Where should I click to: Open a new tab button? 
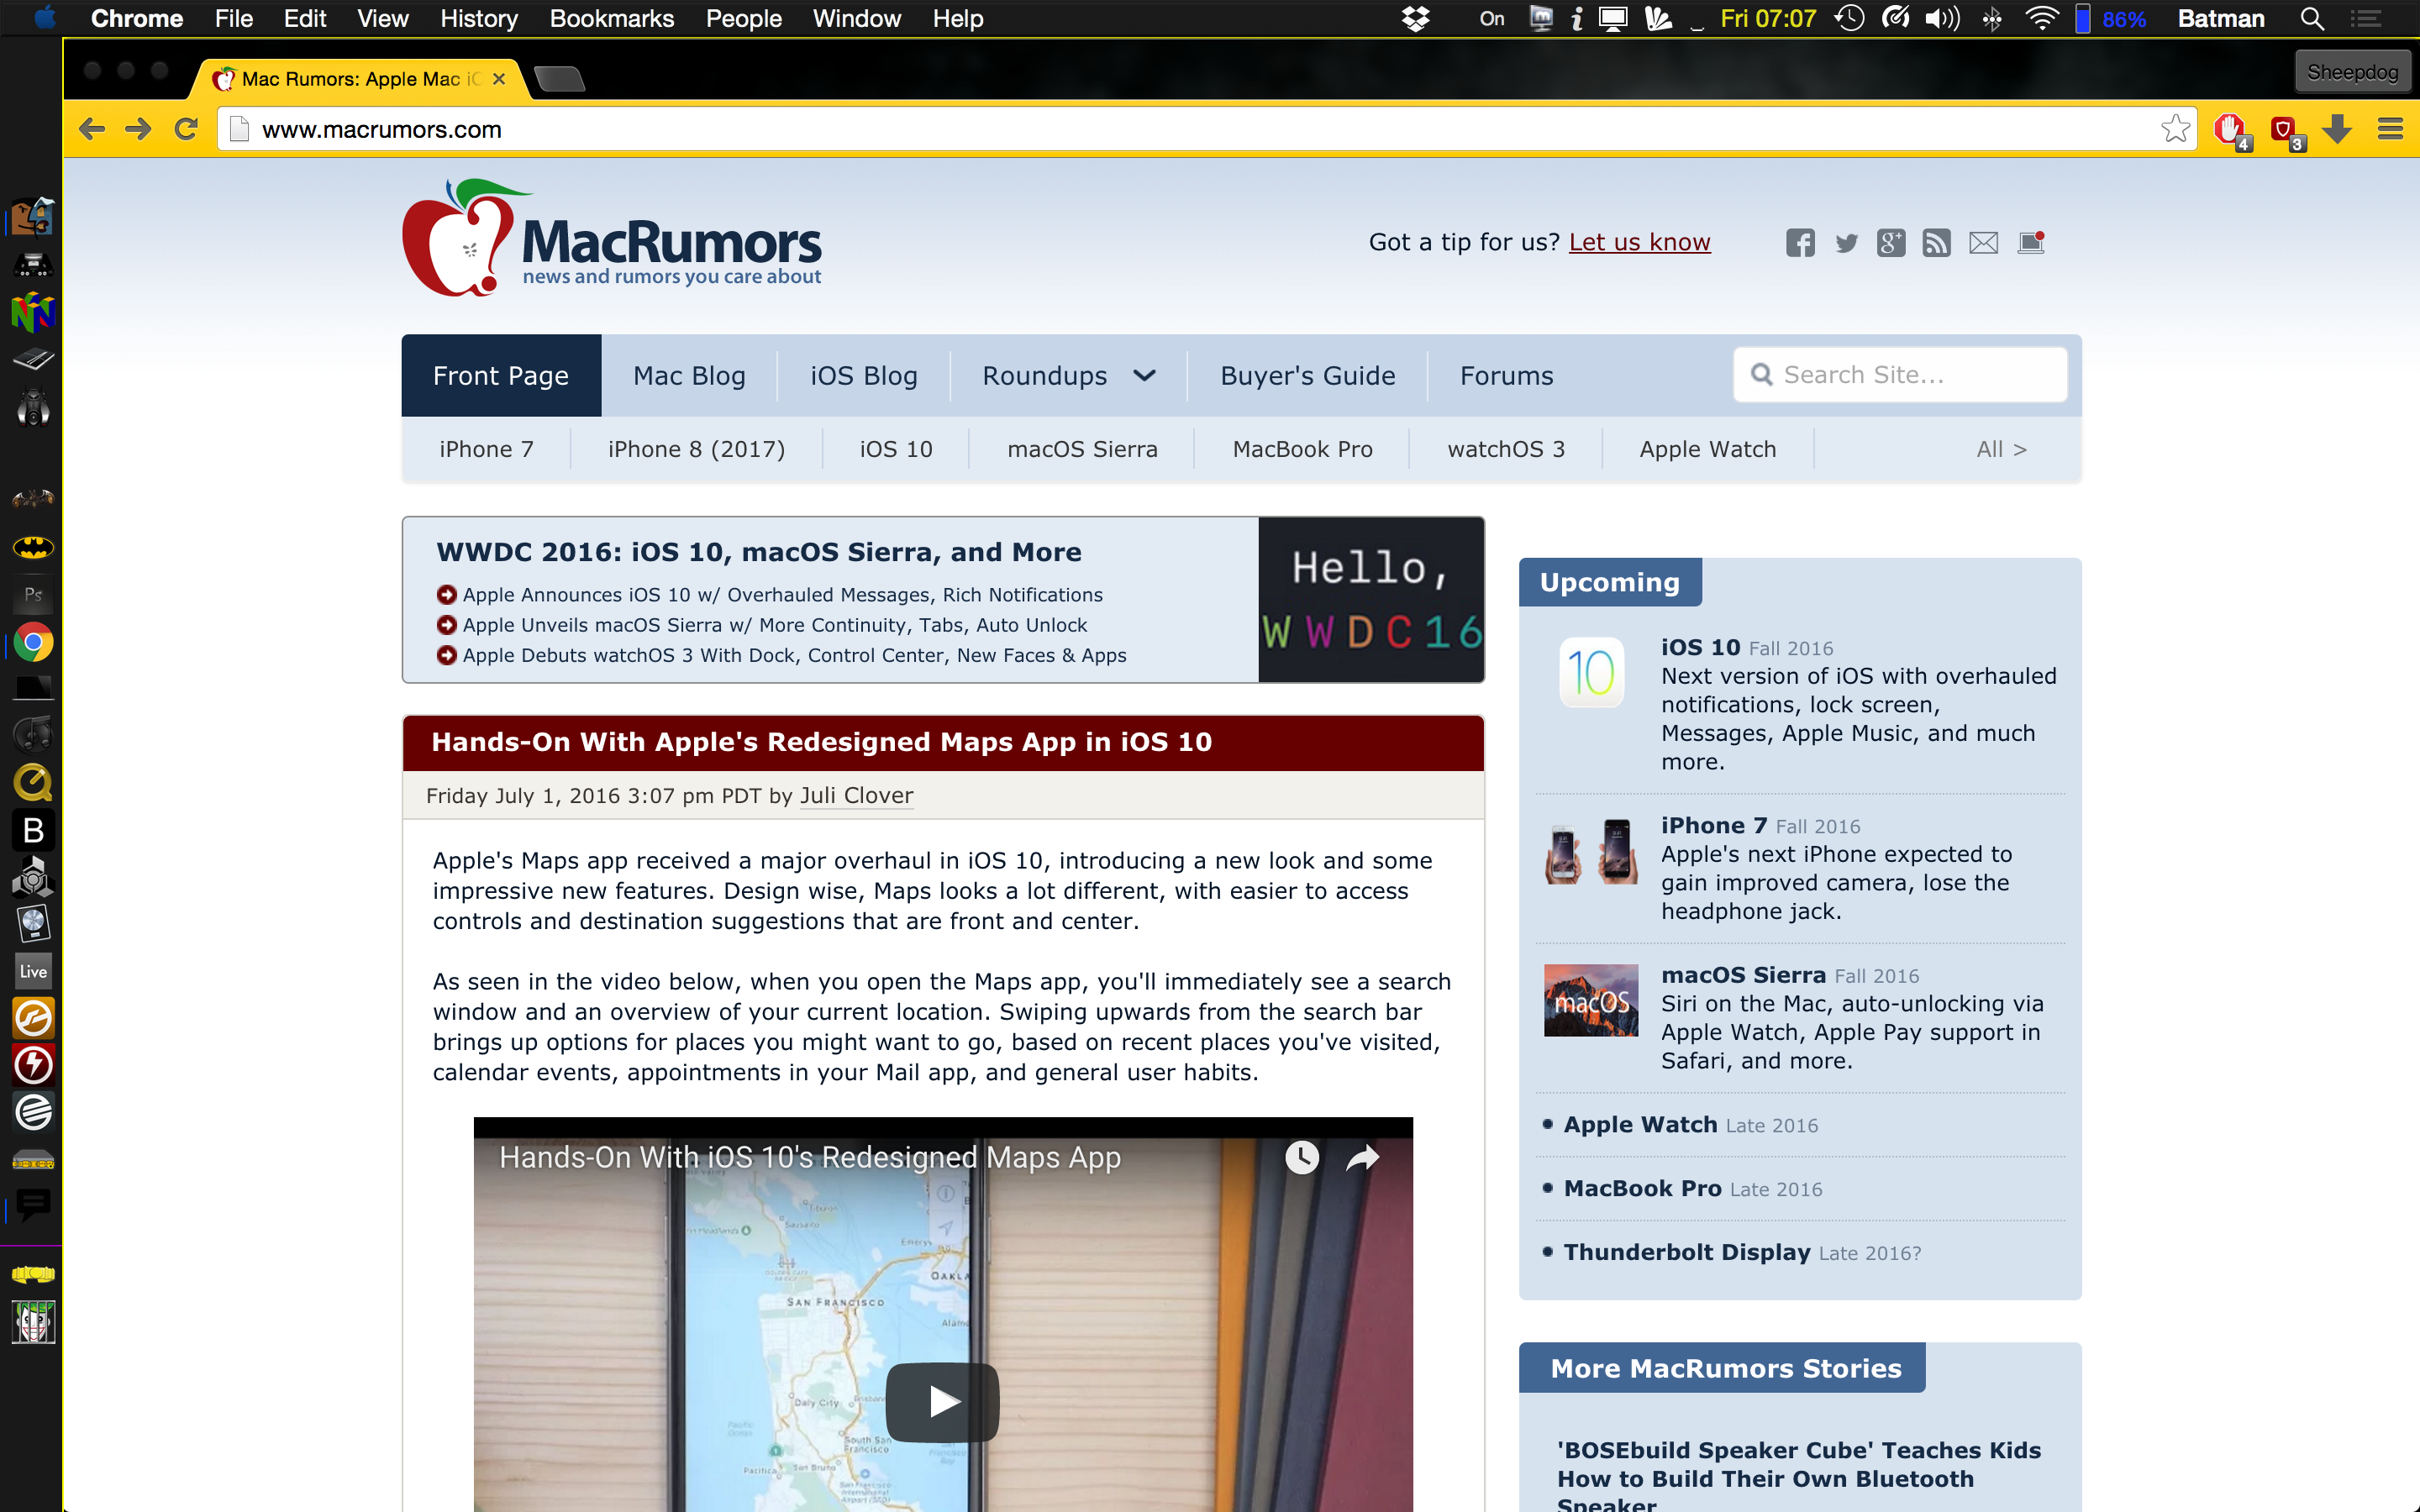pos(559,78)
